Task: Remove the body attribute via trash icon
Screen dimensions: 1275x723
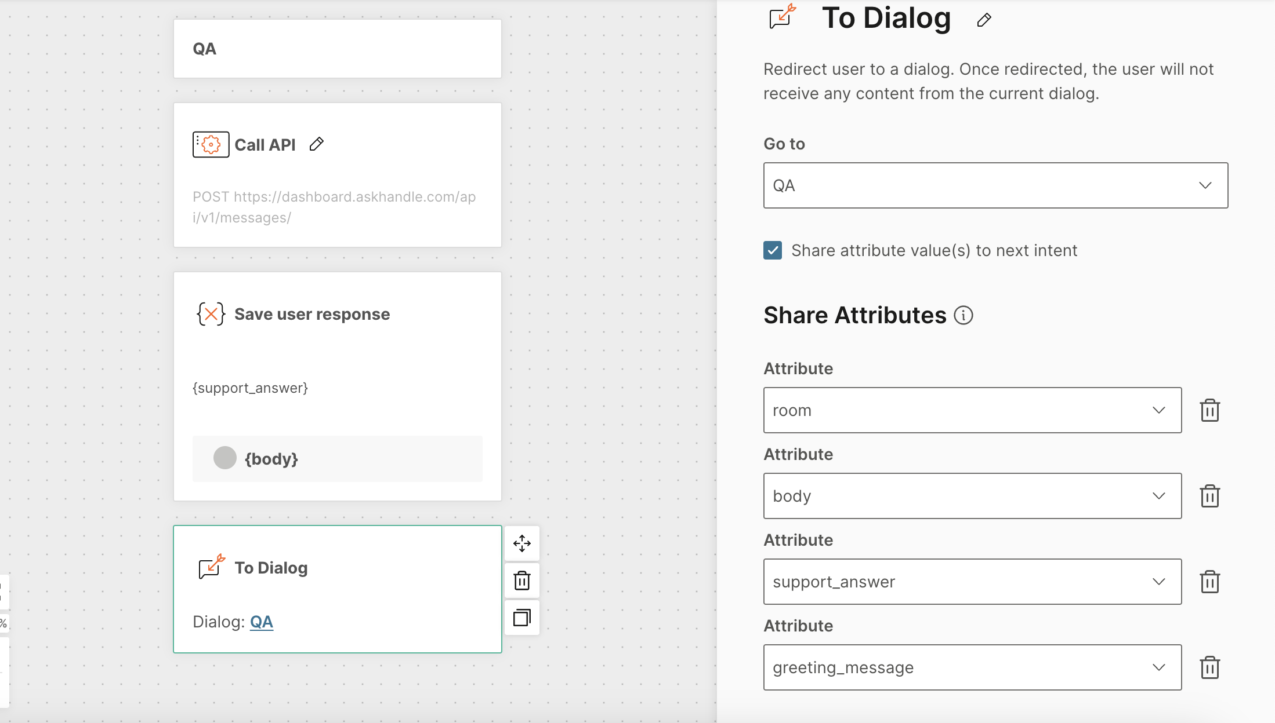Action: pos(1209,496)
